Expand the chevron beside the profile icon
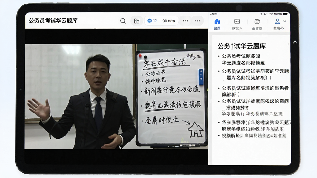The width and height of the screenshot is (317, 178). point(285,21)
